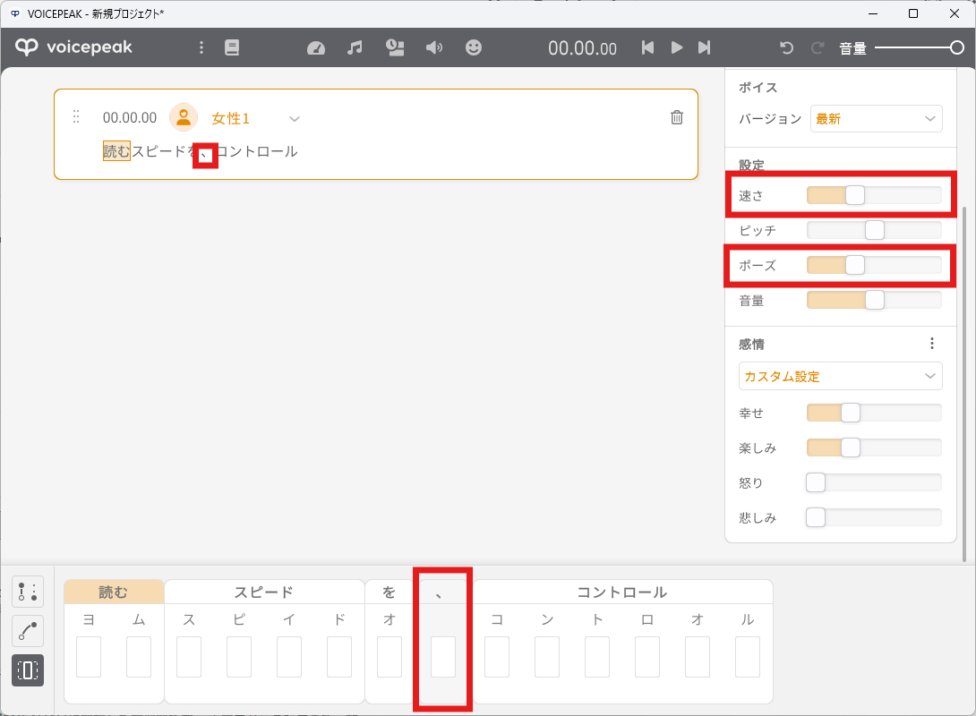
Task: Click the pause timing icon in the toolbar
Action: (395, 48)
